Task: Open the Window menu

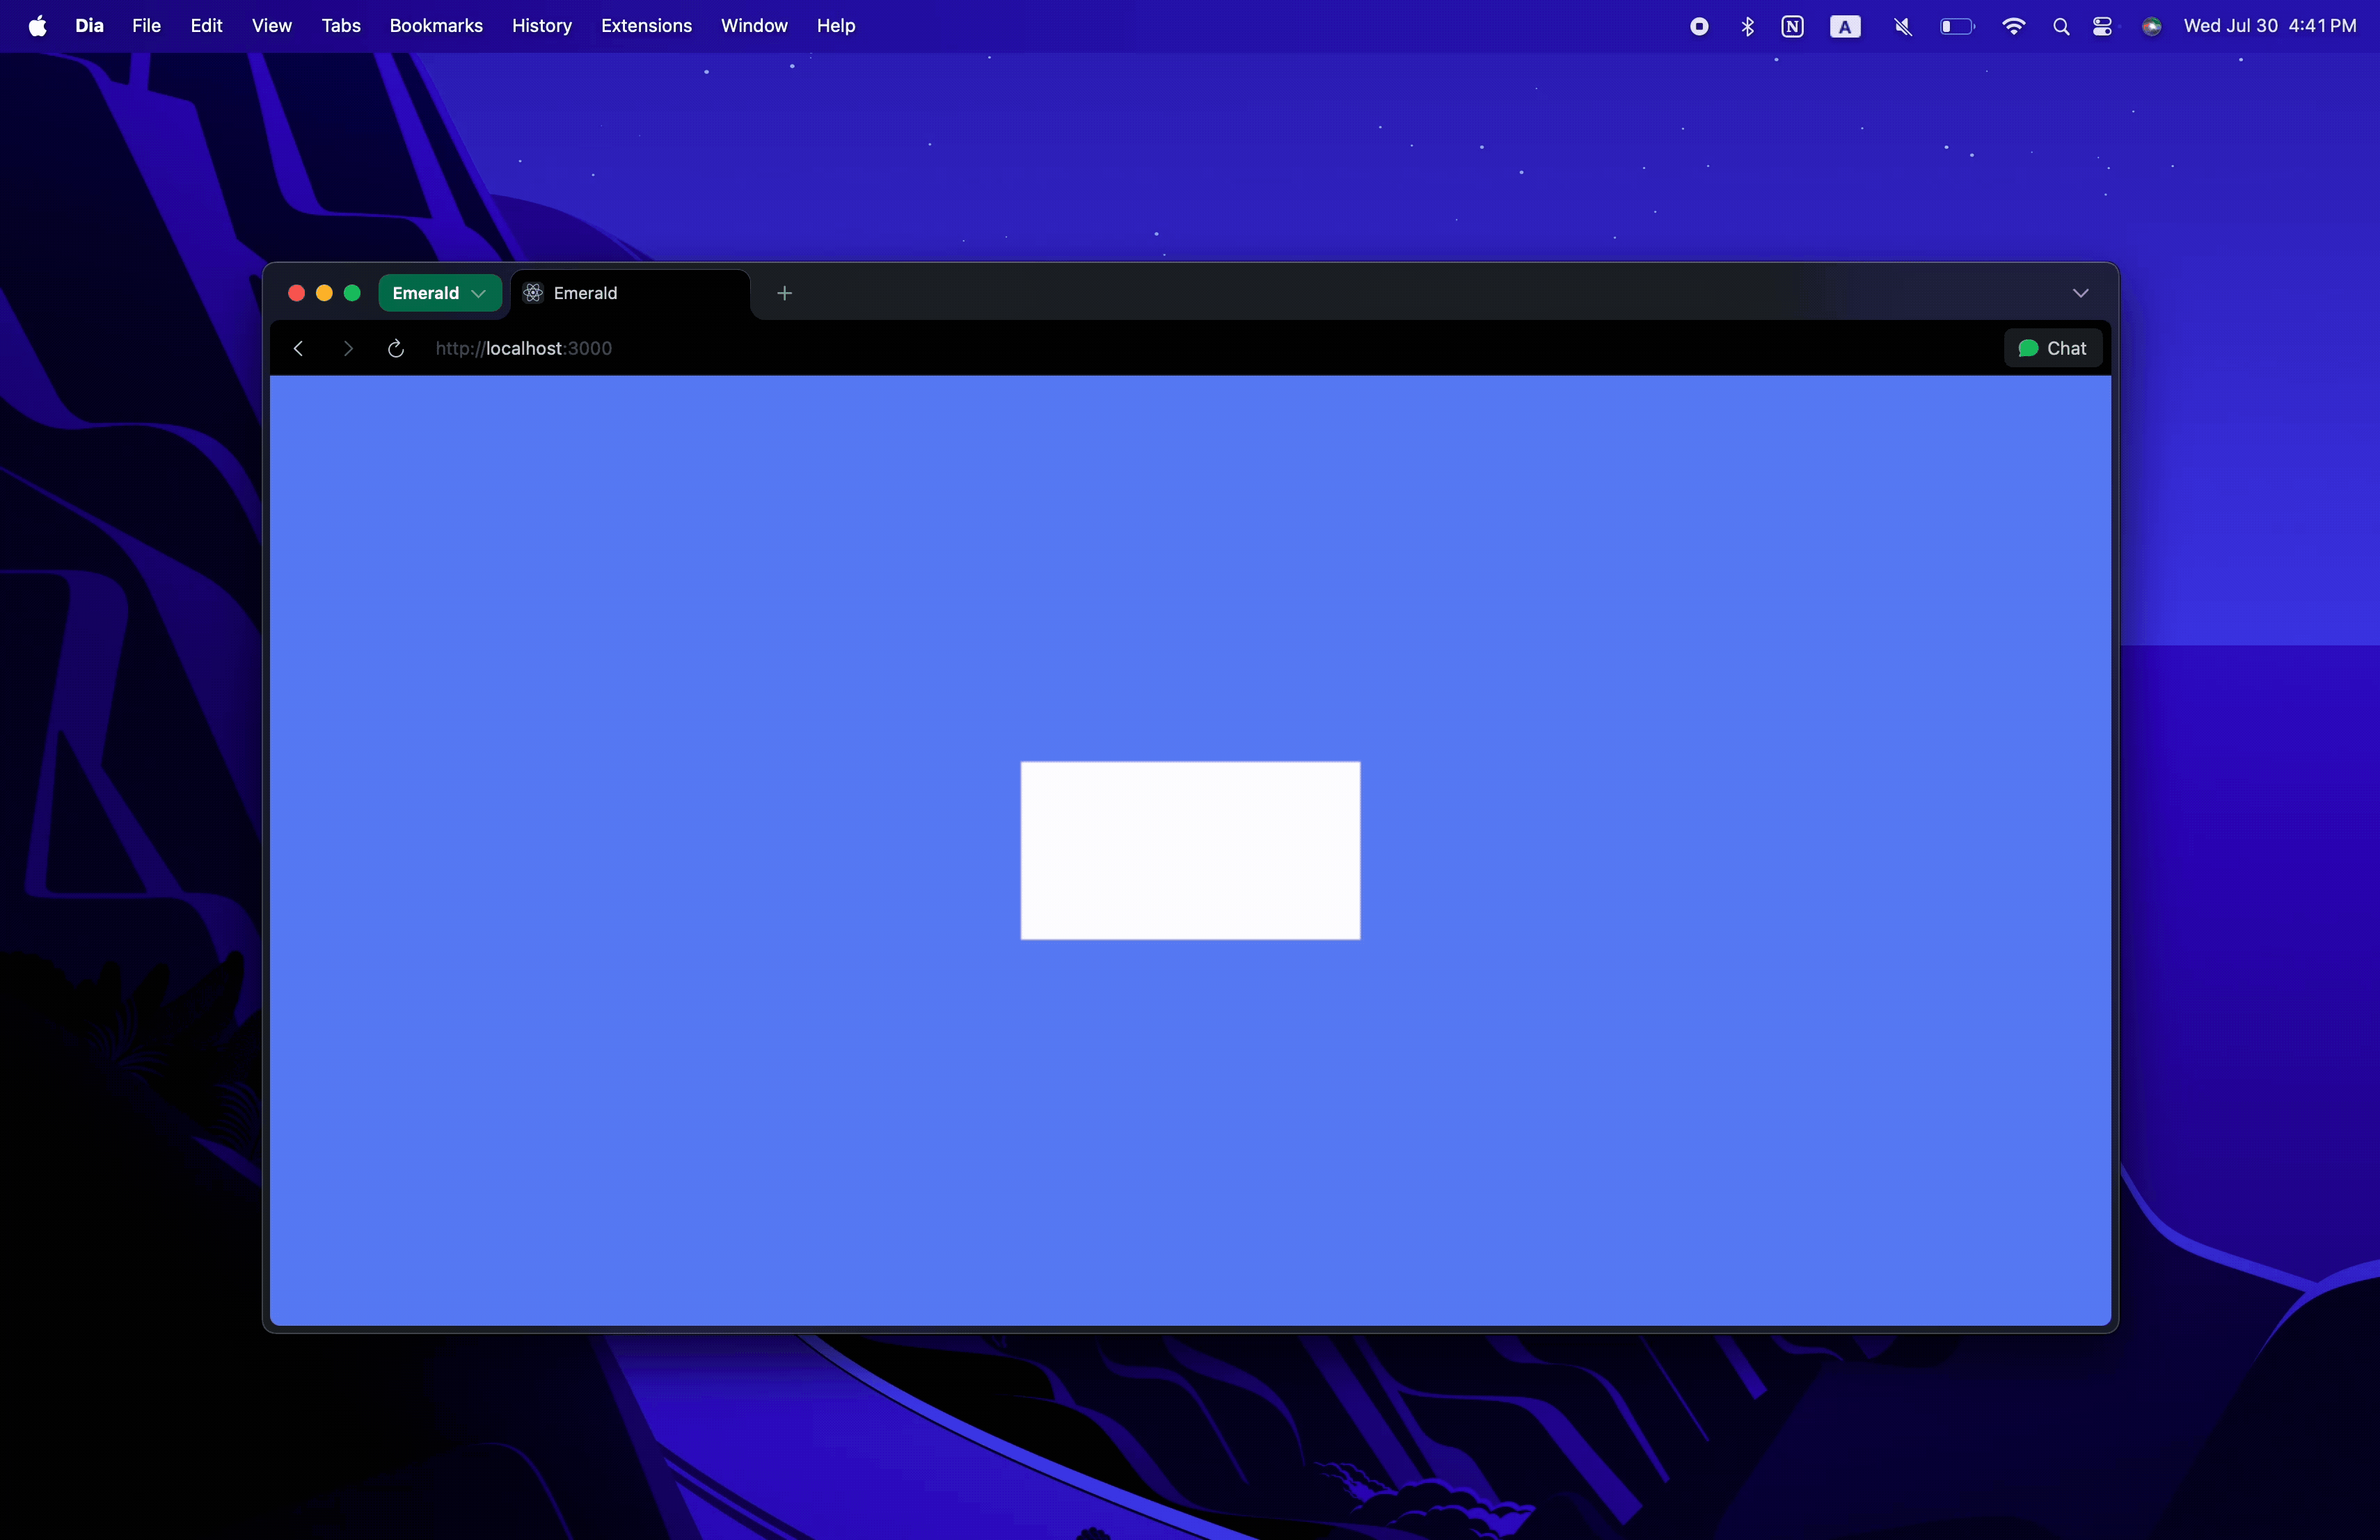Action: (754, 26)
